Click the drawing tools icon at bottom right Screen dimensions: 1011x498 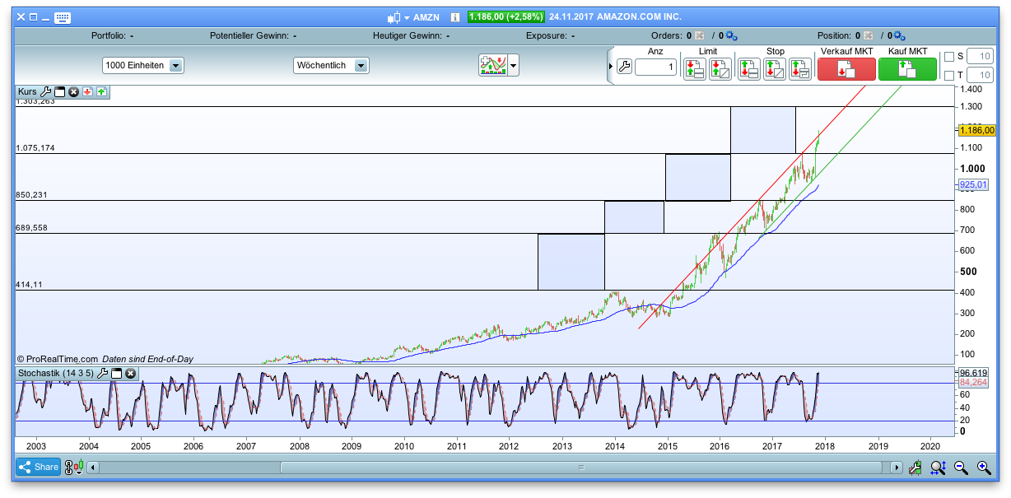coord(915,468)
